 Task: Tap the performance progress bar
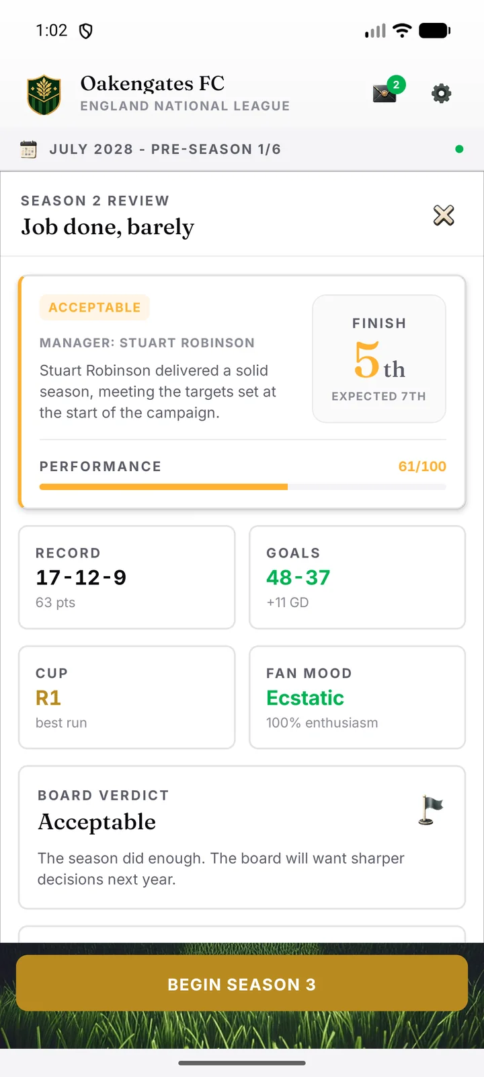coord(243,487)
